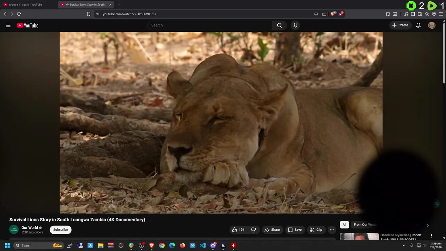This screenshot has height=251, width=446.
Task: Open the install/cast icon in address bar
Action: [x=316, y=14]
